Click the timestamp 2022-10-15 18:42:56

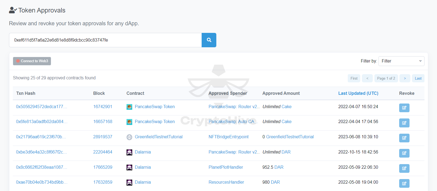point(358,152)
